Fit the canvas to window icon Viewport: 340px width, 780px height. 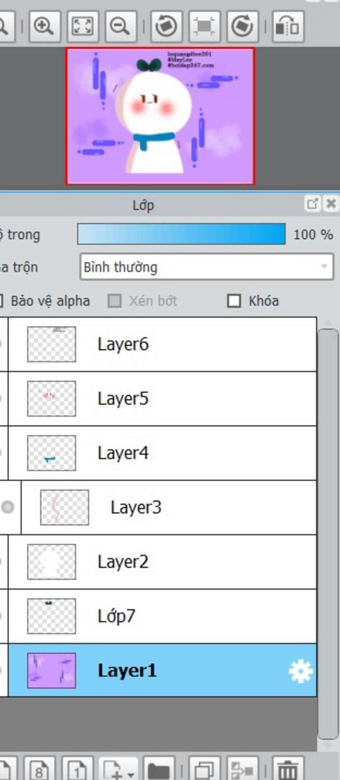tap(83, 27)
